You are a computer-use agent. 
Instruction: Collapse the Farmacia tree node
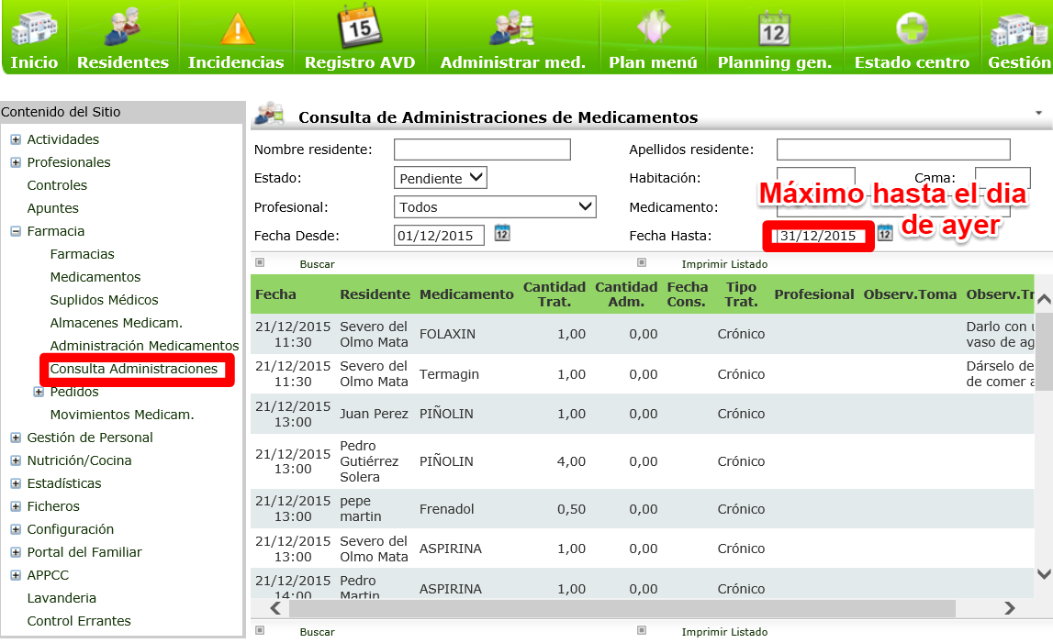click(16, 231)
